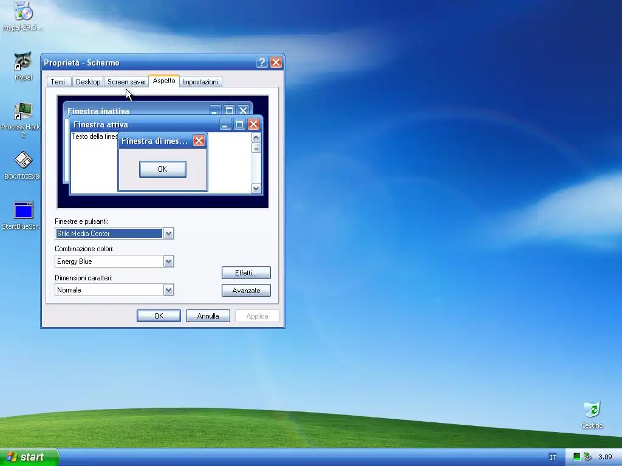This screenshot has height=466, width=622.
Task: Confirm the dialog with the bottom OK button
Action: (x=159, y=316)
